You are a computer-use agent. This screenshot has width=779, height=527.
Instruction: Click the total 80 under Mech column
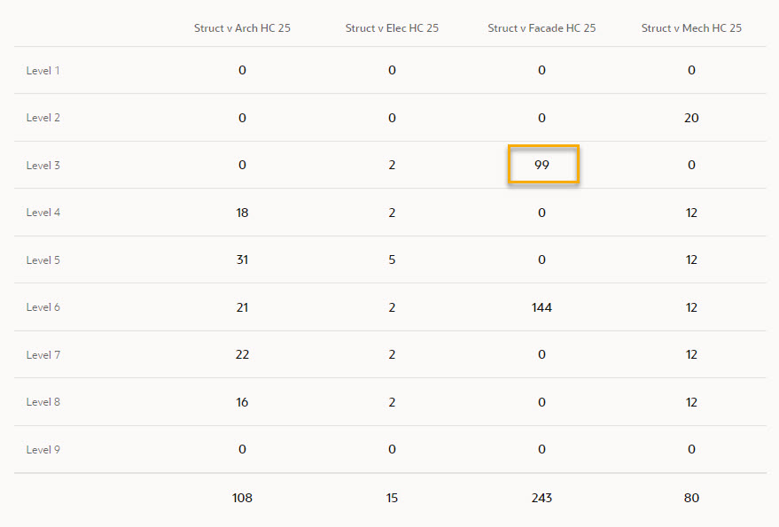coord(691,498)
